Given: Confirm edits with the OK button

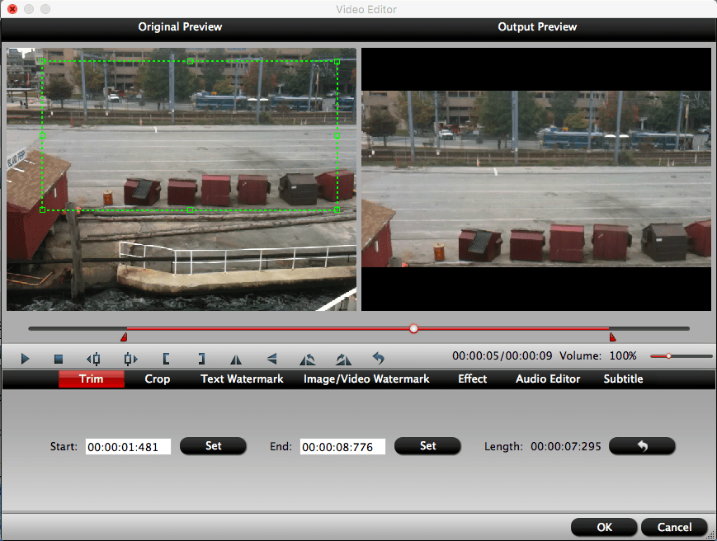Looking at the screenshot, I should [x=603, y=527].
